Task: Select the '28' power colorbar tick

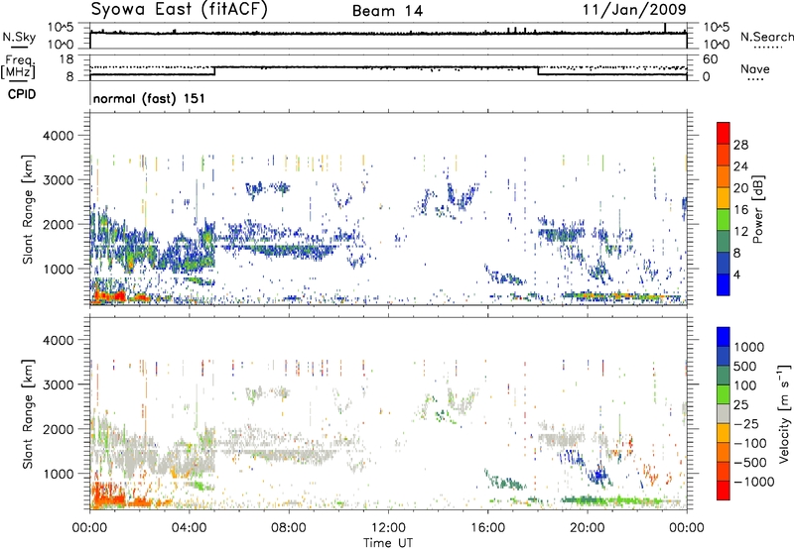Action: (740, 145)
